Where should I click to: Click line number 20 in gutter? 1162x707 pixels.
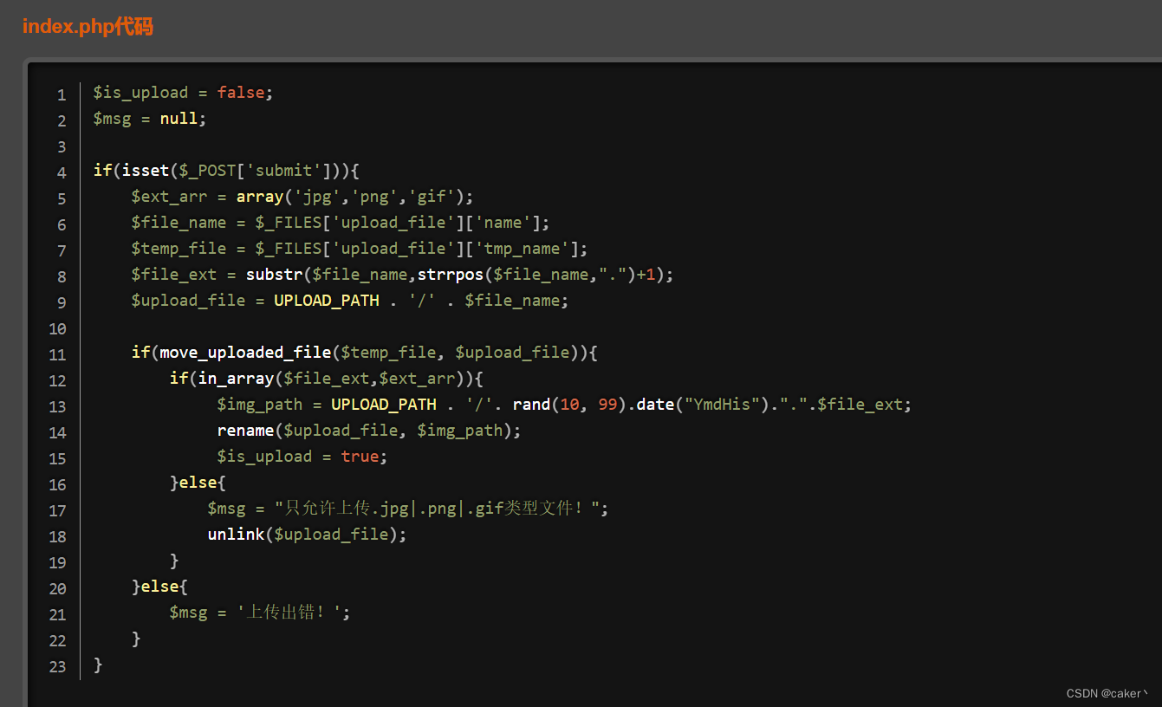(x=58, y=588)
